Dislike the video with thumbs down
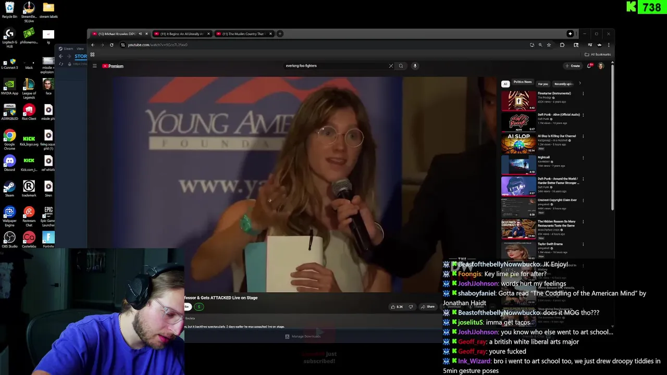Viewport: 667px width, 375px height. (411, 307)
